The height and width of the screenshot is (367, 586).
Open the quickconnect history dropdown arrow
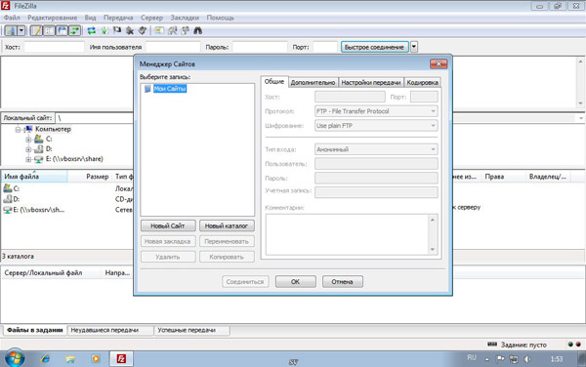coord(414,47)
